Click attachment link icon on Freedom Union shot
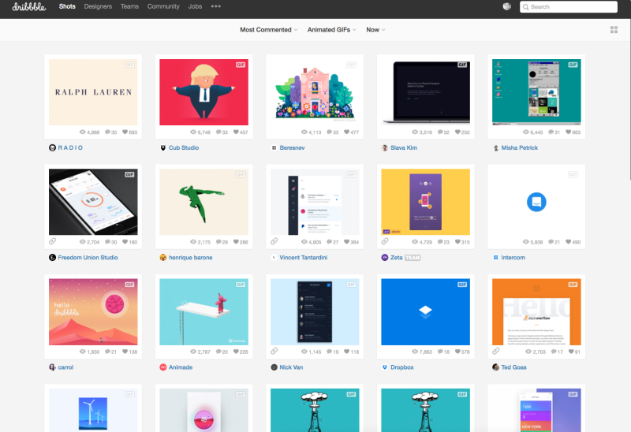This screenshot has width=631, height=432. point(53,241)
